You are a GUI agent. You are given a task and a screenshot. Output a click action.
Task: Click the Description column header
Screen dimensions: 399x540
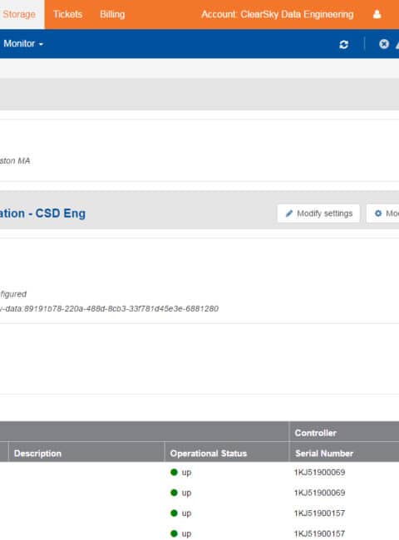tap(37, 454)
